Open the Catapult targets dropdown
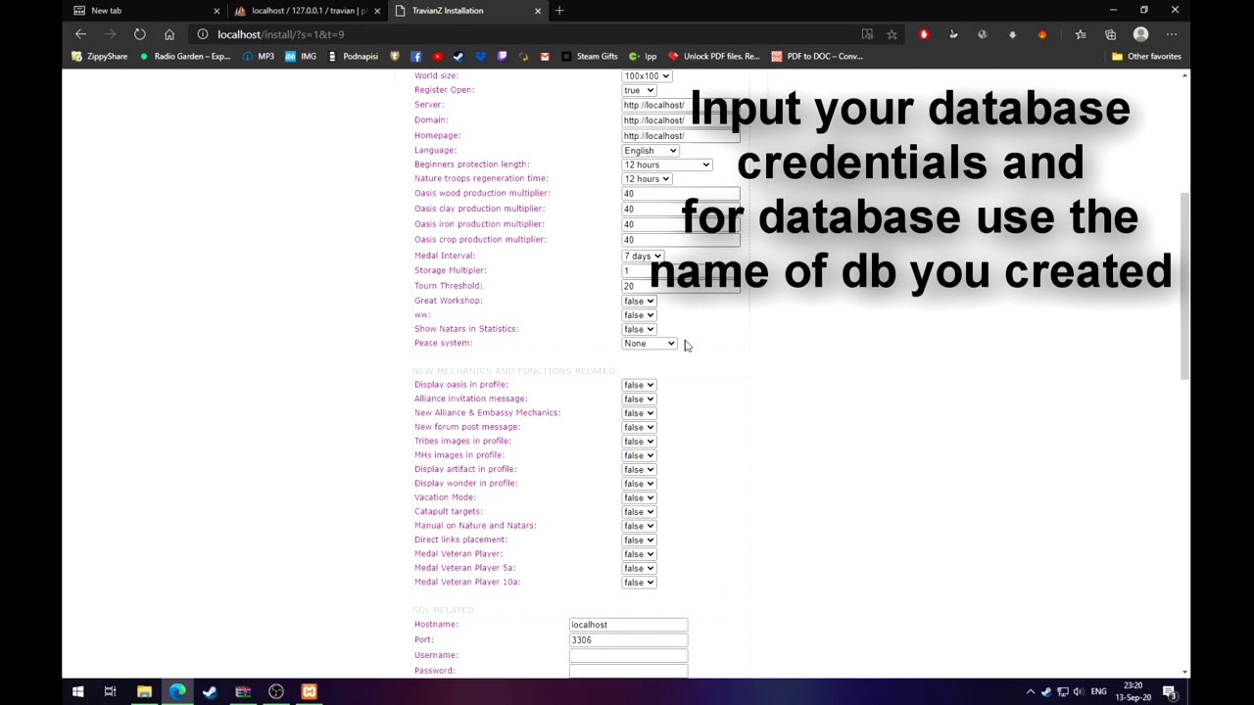Screen dimensions: 1254x705 pos(639,511)
